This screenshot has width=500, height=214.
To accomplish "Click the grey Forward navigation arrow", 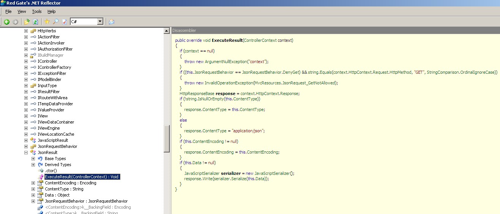I will tap(15, 22).
